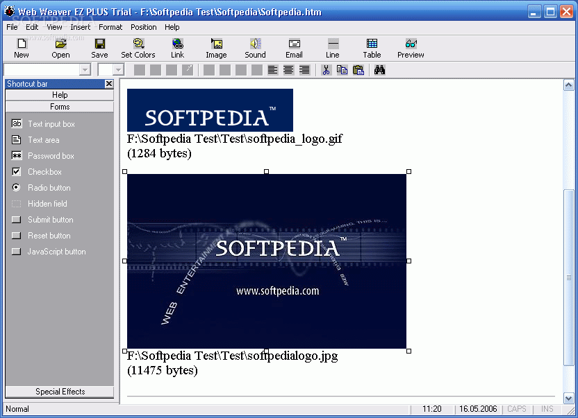Image resolution: width=578 pixels, height=418 pixels.
Task: Insert a Submit button form element
Action: (x=43, y=220)
